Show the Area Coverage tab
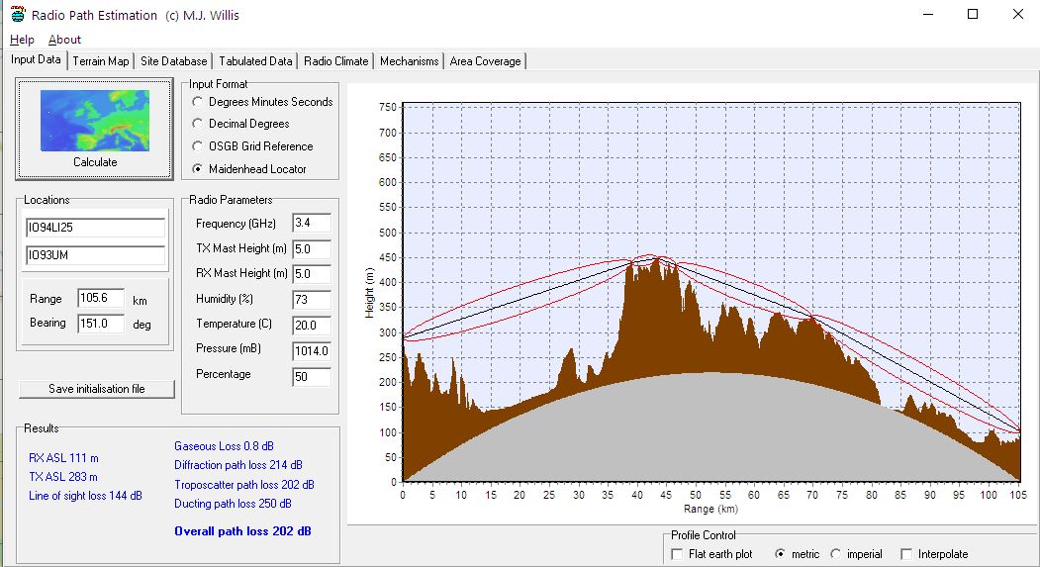 pyautogui.click(x=485, y=61)
